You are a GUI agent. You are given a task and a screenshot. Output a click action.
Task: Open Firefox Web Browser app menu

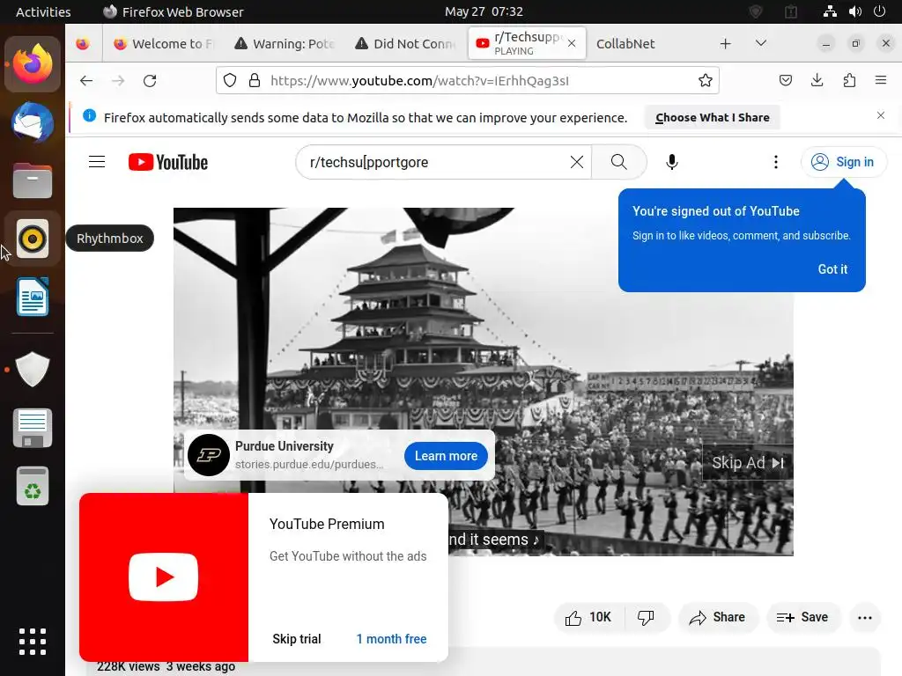(x=174, y=11)
